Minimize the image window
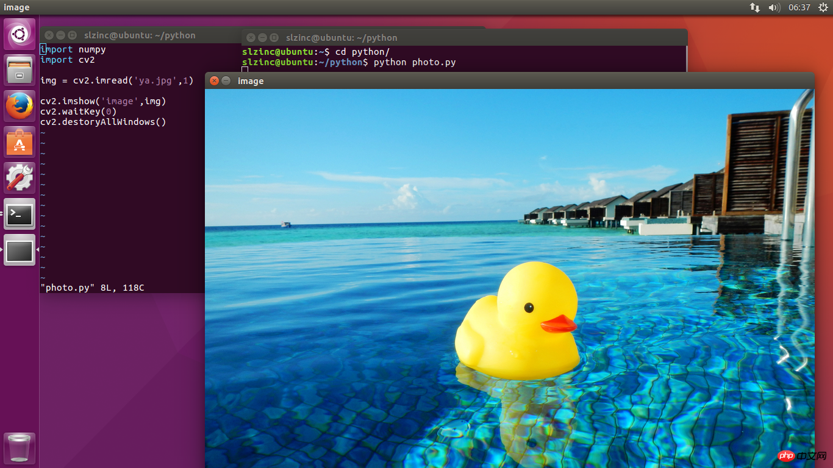833x468 pixels. pos(226,80)
